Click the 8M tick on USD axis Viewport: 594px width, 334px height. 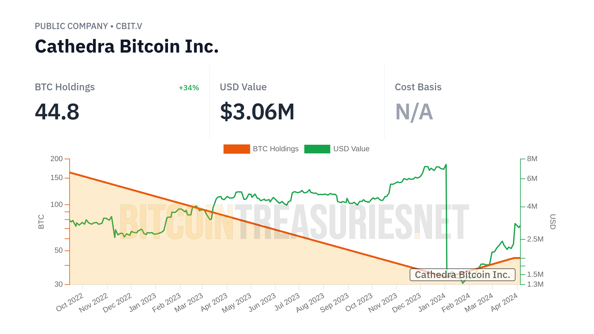pos(532,159)
